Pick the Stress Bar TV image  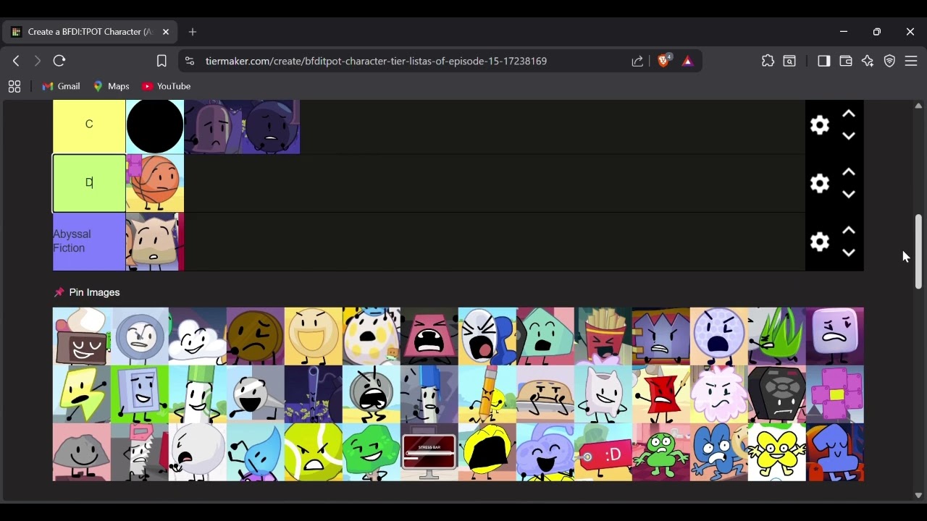coord(429,452)
